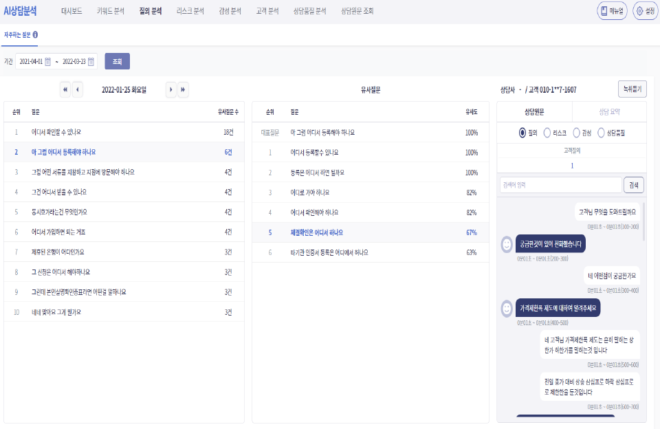Click the date label 2022-01-25 화요일
Viewport: 660px width, 429px height.
point(124,89)
